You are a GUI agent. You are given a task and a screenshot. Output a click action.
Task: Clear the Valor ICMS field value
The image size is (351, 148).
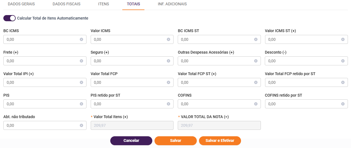point(169,39)
